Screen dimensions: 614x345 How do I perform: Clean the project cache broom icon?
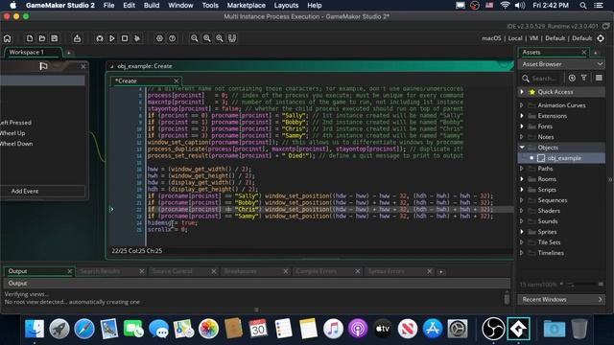pos(137,38)
